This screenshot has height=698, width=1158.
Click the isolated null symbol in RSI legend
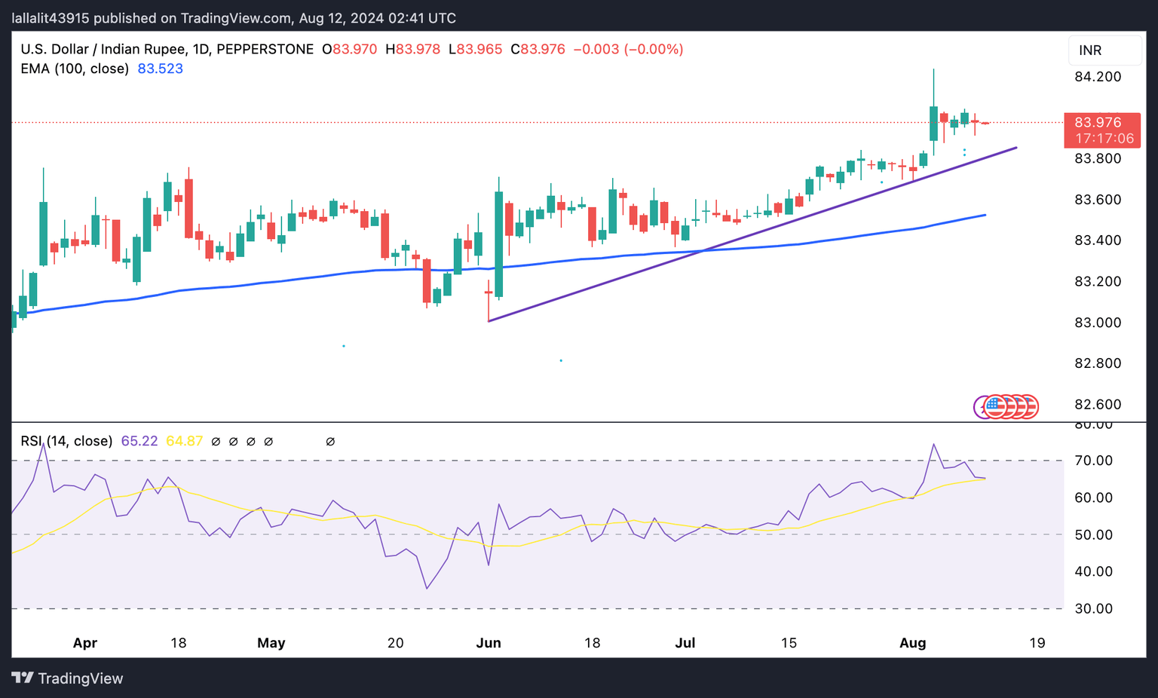click(329, 442)
